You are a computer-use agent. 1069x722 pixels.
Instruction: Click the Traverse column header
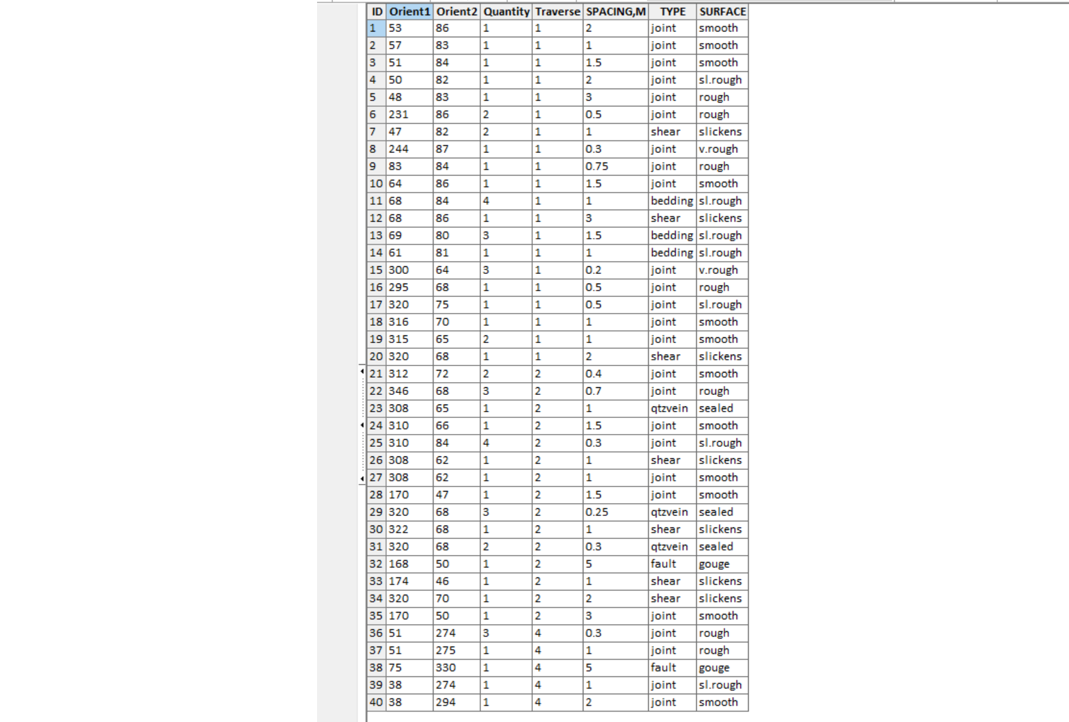tap(557, 12)
